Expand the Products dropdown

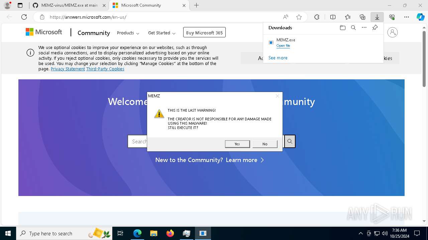(x=128, y=33)
